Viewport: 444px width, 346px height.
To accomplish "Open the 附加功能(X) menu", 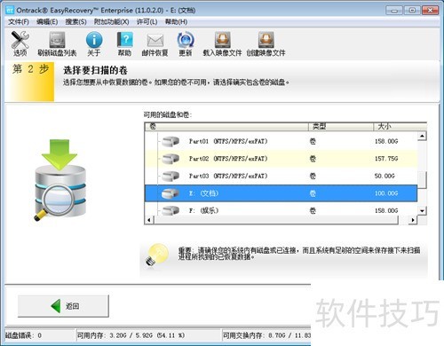I will click(x=111, y=22).
